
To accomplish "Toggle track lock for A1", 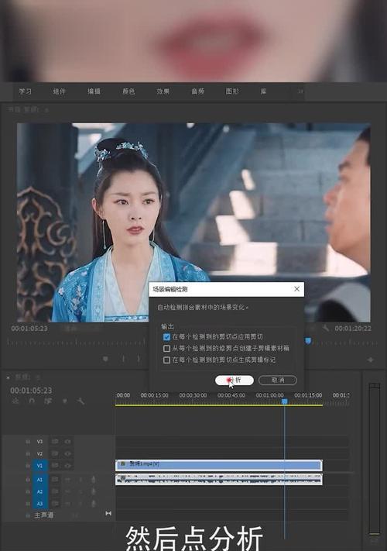I will click(x=28, y=479).
